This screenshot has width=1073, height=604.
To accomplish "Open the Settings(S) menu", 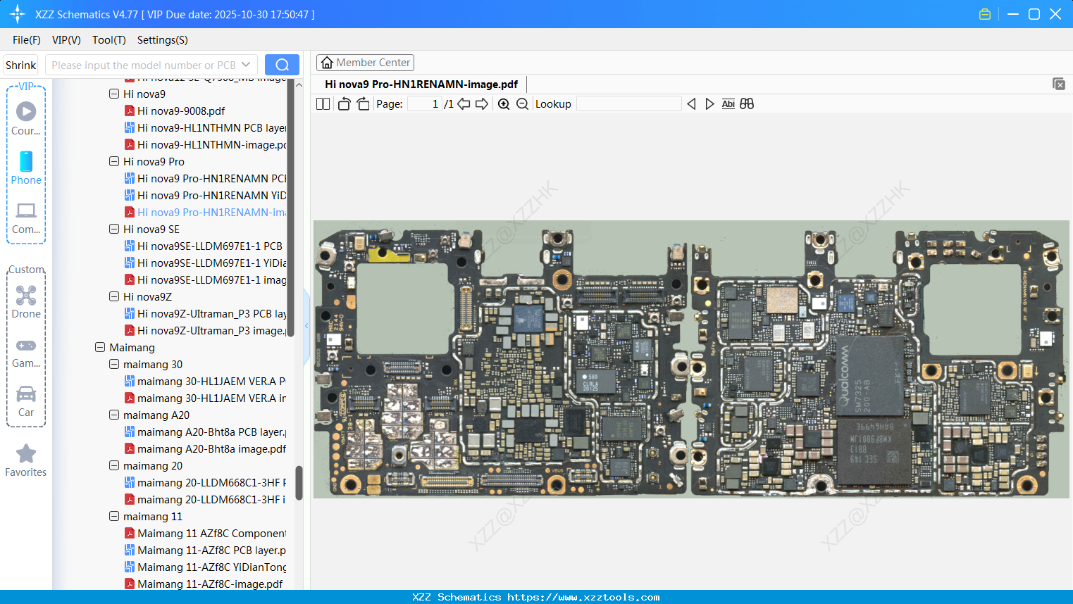I will pos(163,40).
